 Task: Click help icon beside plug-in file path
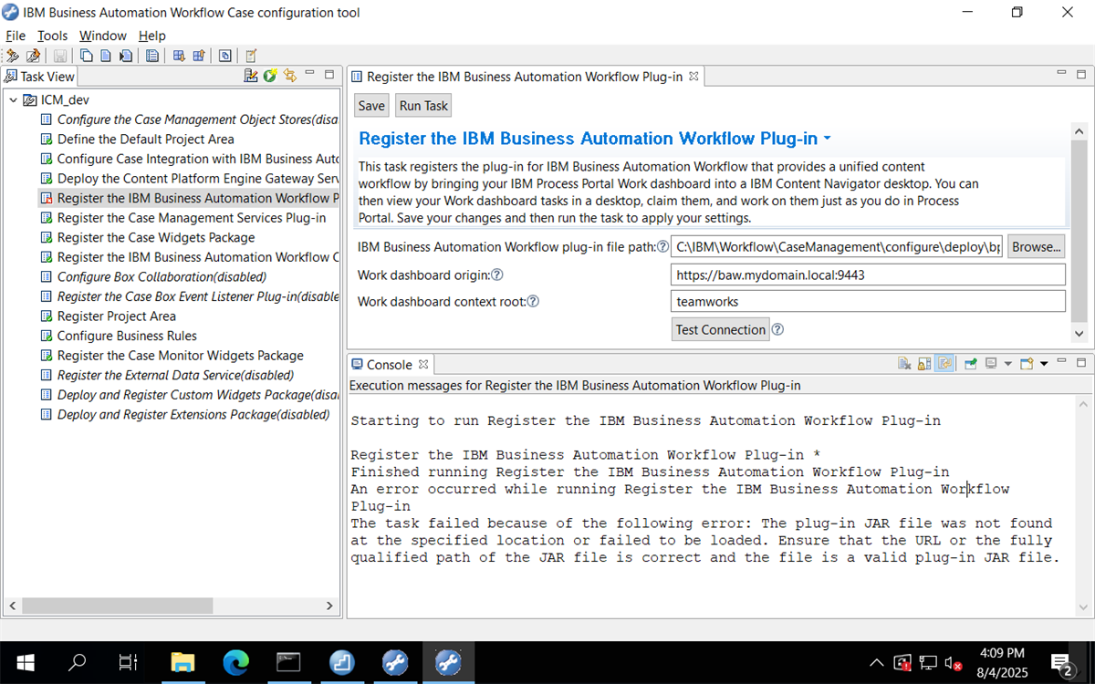[x=663, y=247]
